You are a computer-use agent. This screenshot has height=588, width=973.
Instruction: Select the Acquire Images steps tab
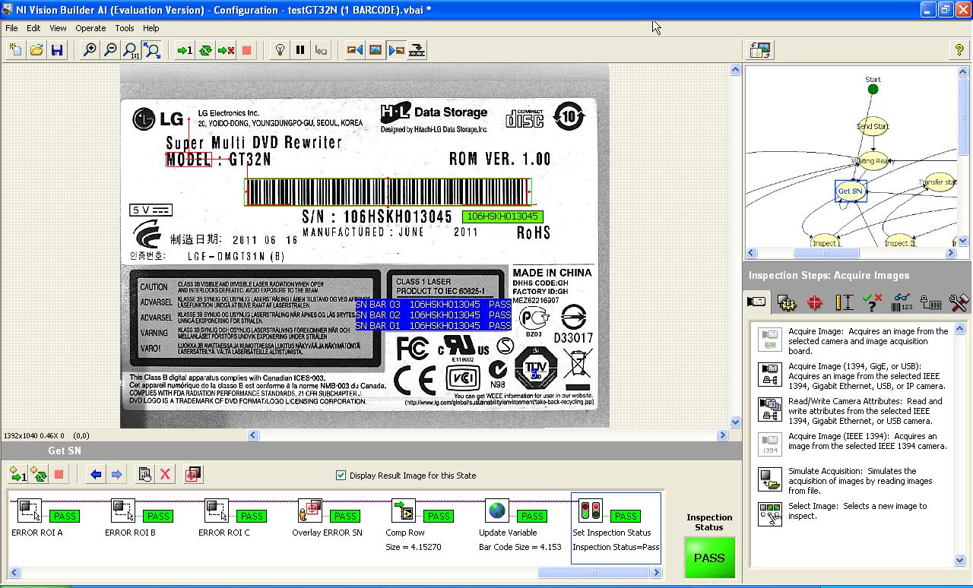point(756,302)
